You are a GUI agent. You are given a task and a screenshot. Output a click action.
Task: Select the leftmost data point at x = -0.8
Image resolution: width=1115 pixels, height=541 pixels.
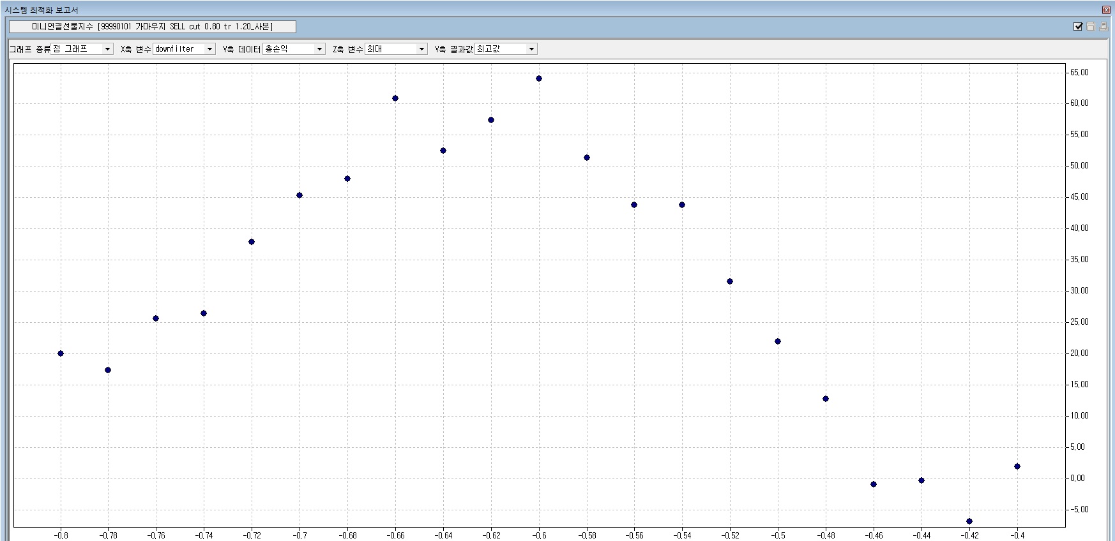61,353
